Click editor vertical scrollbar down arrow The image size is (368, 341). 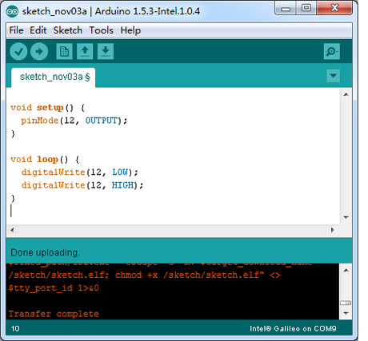coord(346,217)
